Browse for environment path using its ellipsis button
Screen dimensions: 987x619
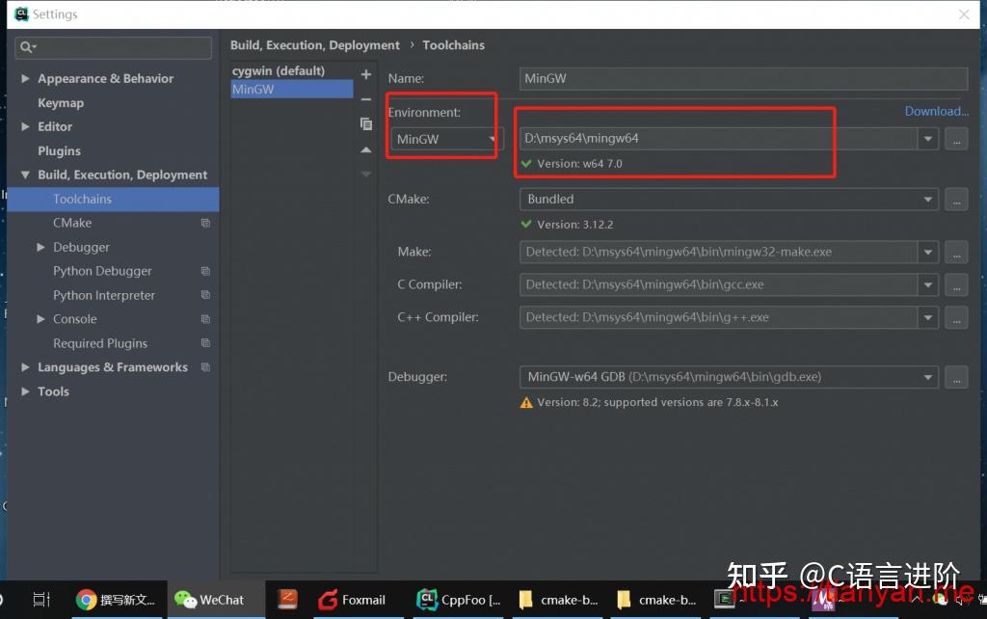click(956, 138)
